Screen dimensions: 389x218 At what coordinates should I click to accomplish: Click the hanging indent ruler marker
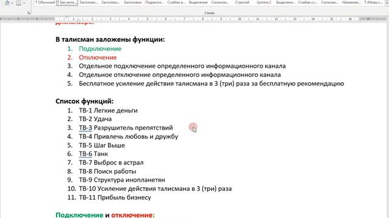point(78,20)
